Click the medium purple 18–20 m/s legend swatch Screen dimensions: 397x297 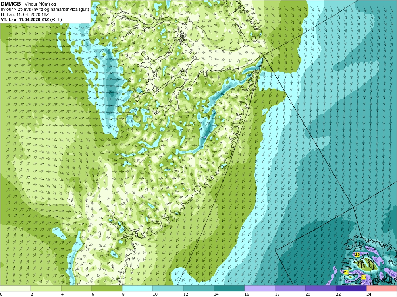[x=290, y=289]
